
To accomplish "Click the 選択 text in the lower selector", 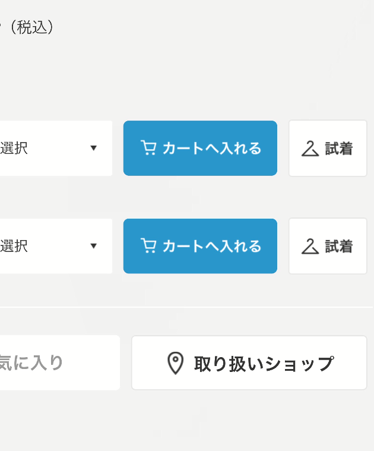I will pos(14,246).
